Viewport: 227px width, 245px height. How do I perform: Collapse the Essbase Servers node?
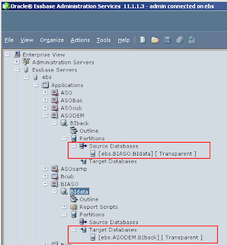click(17, 70)
